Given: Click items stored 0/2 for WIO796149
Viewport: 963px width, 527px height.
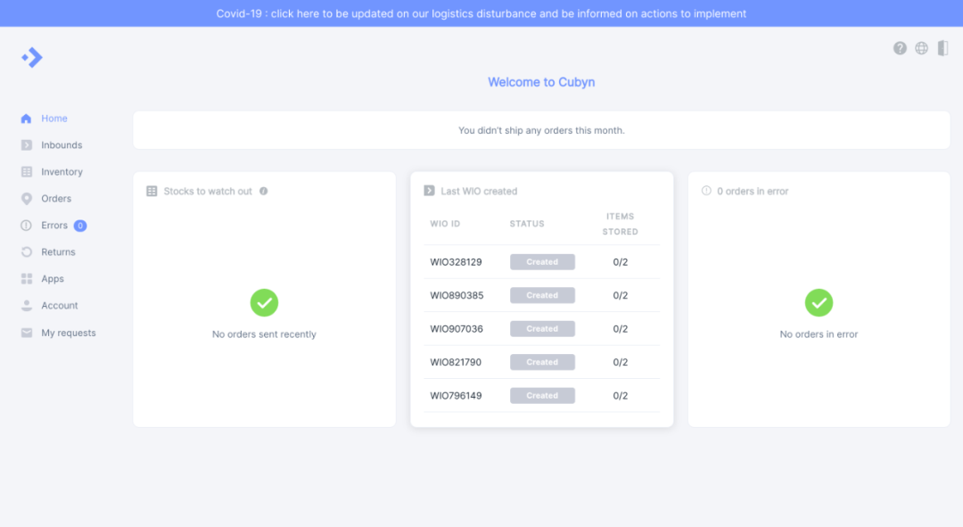Looking at the screenshot, I should 621,396.
